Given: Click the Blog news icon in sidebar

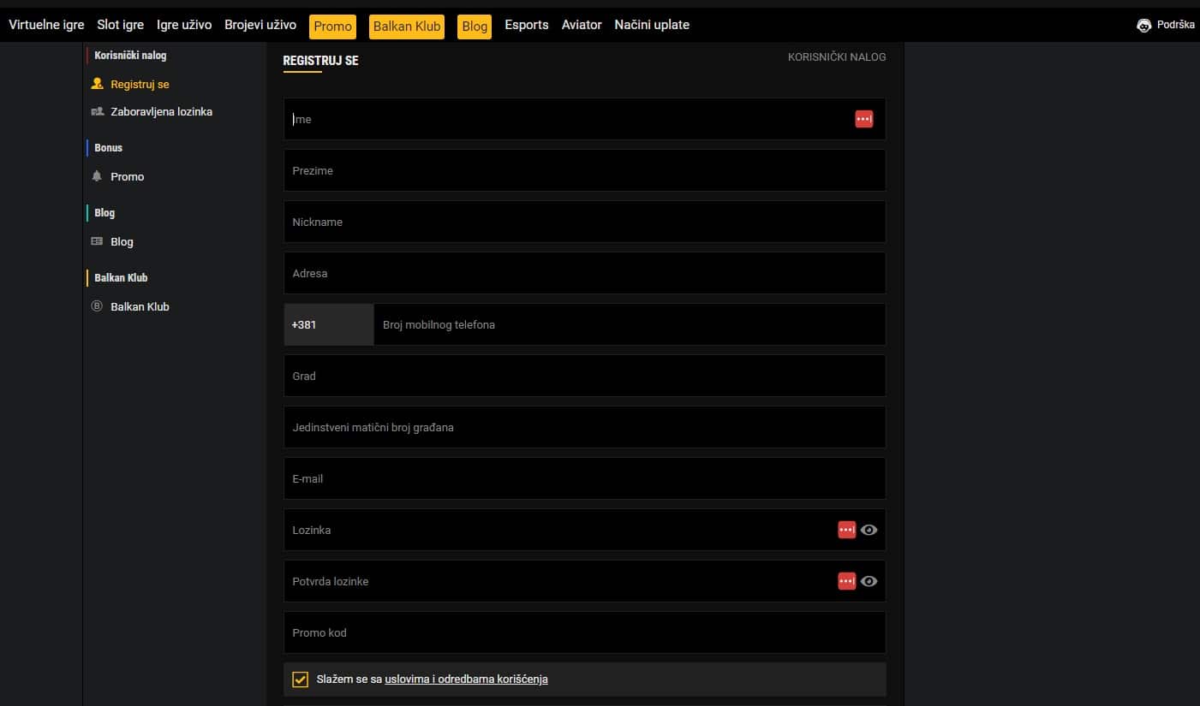Looking at the screenshot, I should 97,241.
